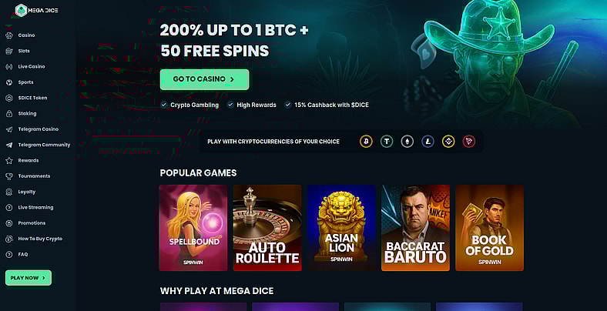Choose the Binance coin icon

click(448, 142)
